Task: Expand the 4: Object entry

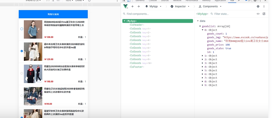Action: point(203,67)
